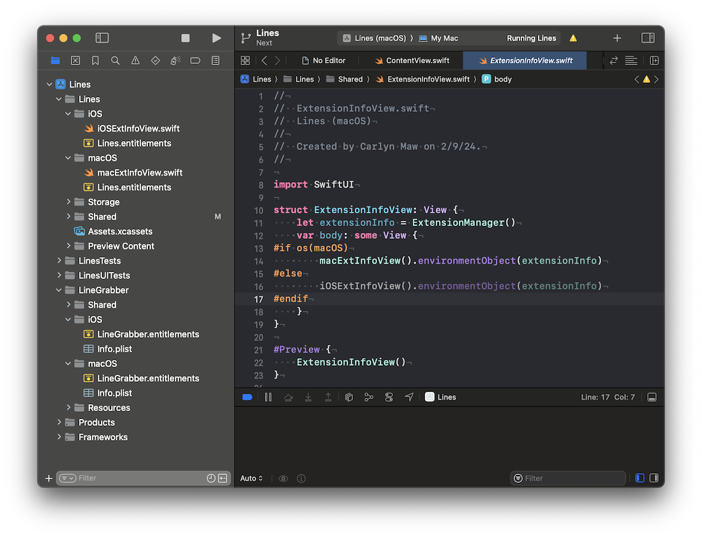Expand the Preview Content folder
This screenshot has width=702, height=537.
(68, 246)
